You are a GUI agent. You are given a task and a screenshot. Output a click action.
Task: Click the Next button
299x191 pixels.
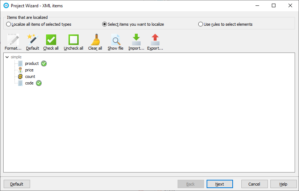click(x=220, y=184)
